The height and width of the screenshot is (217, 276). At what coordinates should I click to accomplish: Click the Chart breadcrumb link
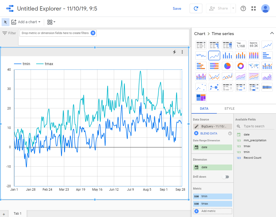[200, 33]
